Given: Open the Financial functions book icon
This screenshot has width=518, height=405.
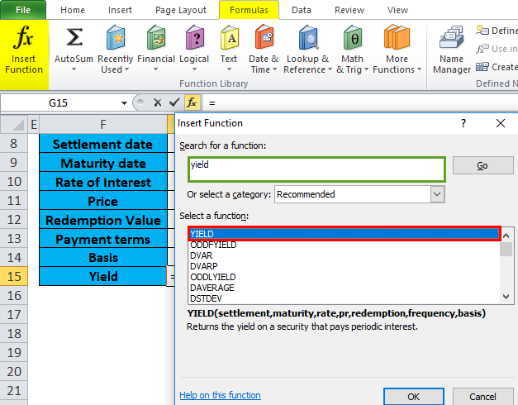Looking at the screenshot, I should (156, 37).
